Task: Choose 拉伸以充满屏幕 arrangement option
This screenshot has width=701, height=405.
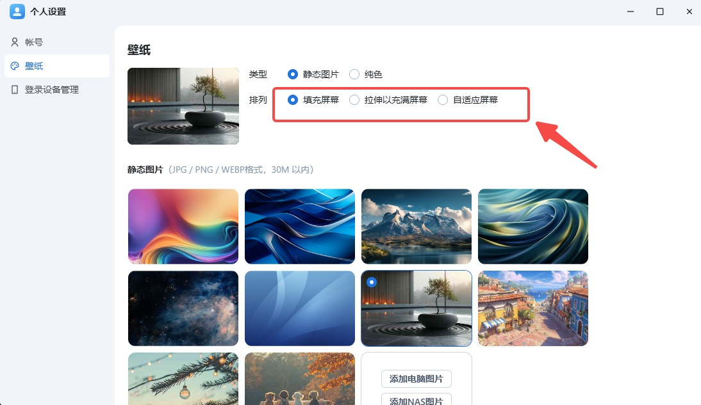Action: pos(354,100)
